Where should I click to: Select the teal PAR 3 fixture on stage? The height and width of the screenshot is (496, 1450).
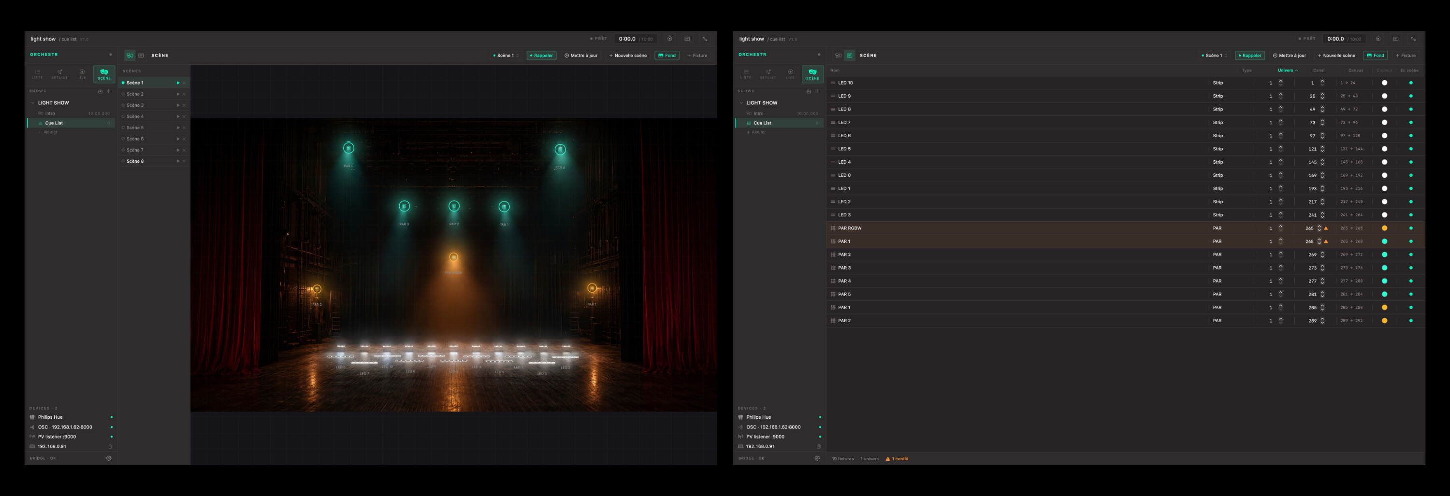click(404, 206)
